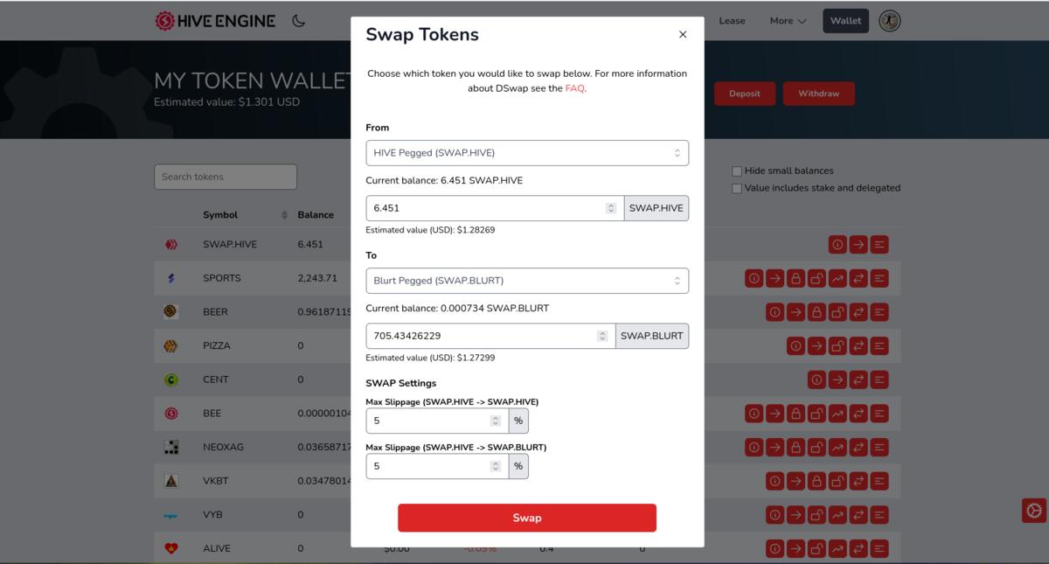Edit Max Slippage SWAP.HIVE -> SWAP.HIVE field
1049x564 pixels.
[x=437, y=421]
